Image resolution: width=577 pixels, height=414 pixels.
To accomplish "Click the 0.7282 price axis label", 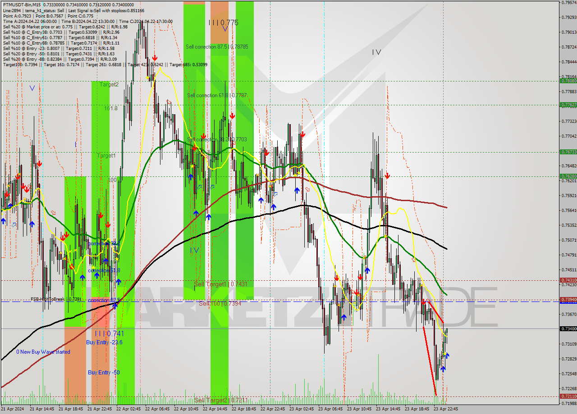I will coord(569,359).
